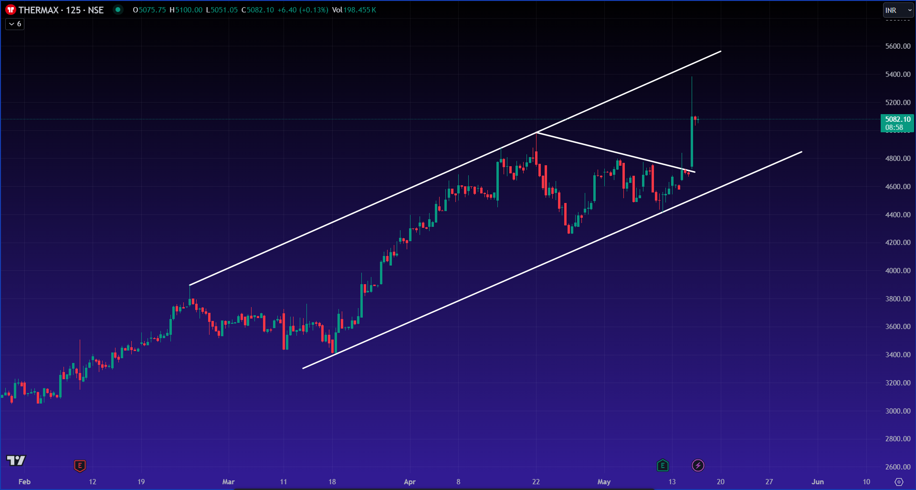Click the tall green breakout candle
The width and height of the screenshot is (916, 490).
coord(692,142)
